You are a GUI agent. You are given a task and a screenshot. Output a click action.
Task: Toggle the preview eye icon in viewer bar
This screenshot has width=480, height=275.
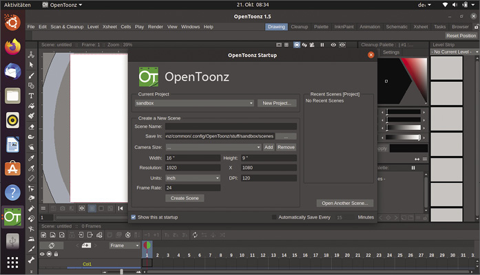coord(333,45)
